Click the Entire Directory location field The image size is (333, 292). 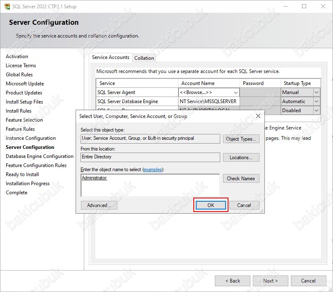point(150,157)
